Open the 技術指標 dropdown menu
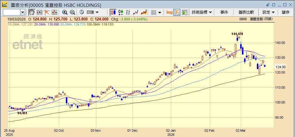Image resolution: width=295 pixels, height=137 pixels. [202, 12]
